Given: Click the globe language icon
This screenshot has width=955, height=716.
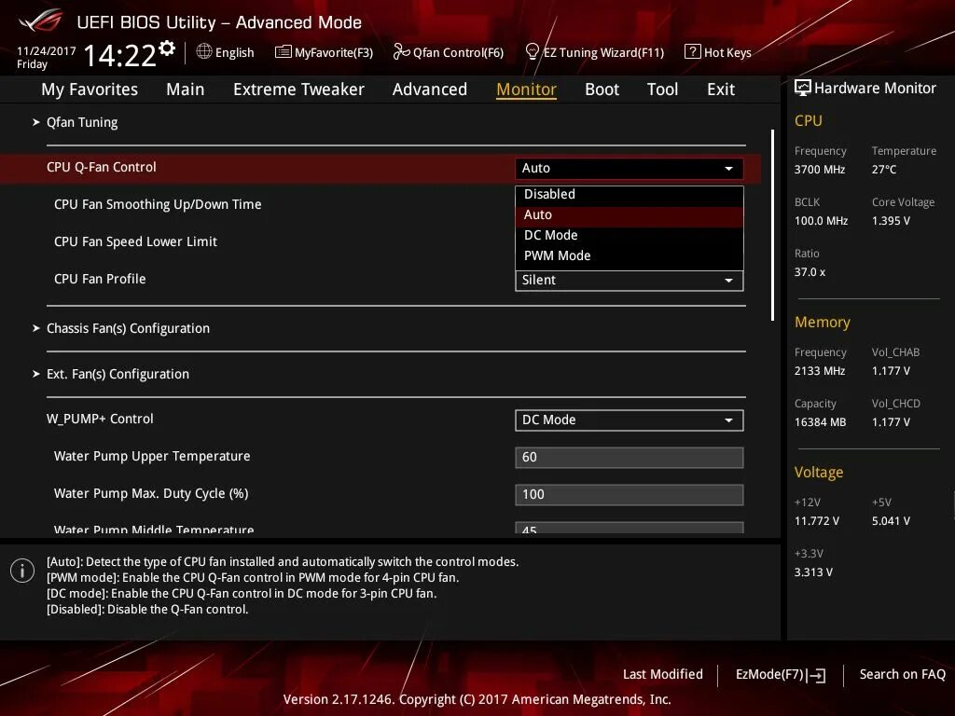Looking at the screenshot, I should coord(204,52).
